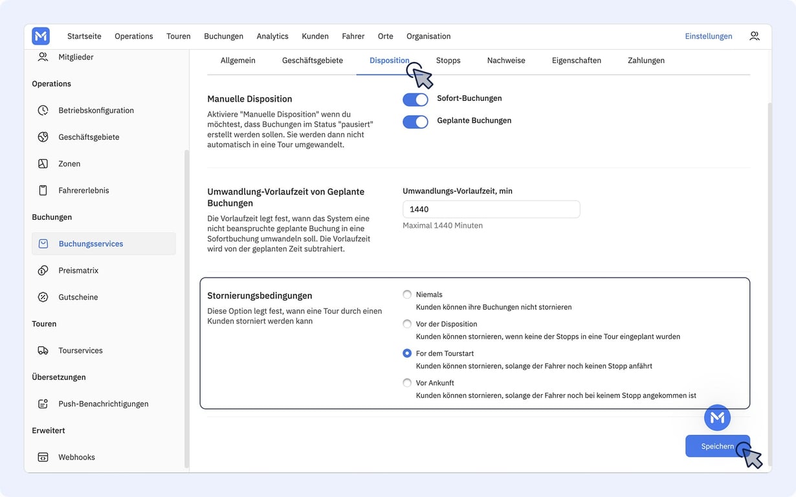Screen dimensions: 796x497
Task: Toggle the Sofort-Buchungen switch
Action: (x=415, y=100)
